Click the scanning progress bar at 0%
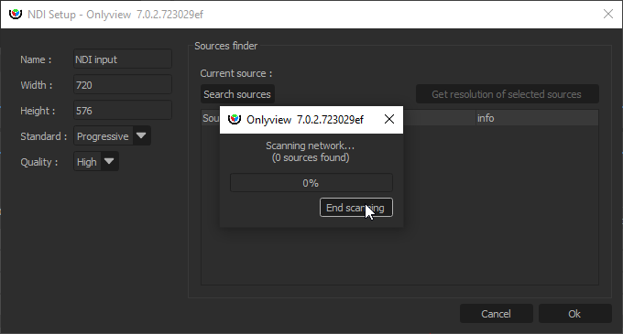The height and width of the screenshot is (334, 623). (311, 183)
